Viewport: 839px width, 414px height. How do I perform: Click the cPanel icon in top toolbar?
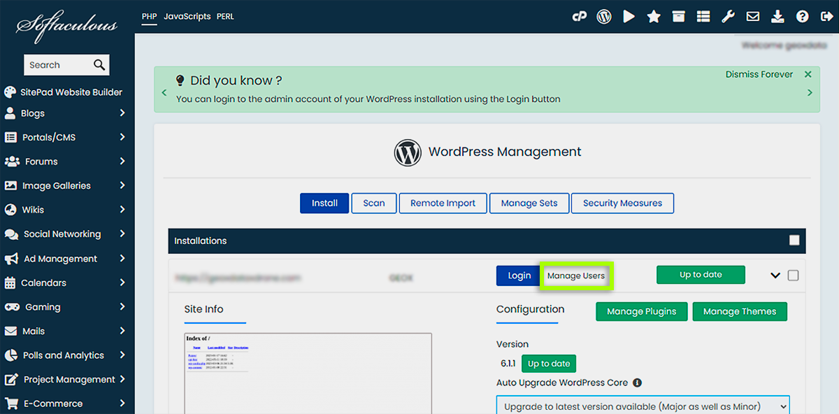[579, 17]
